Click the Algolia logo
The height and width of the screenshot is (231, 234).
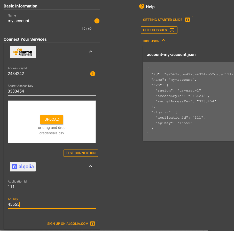point(23,167)
